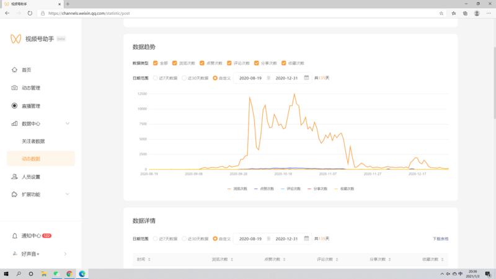Open WeChat from taskbar

56,273
